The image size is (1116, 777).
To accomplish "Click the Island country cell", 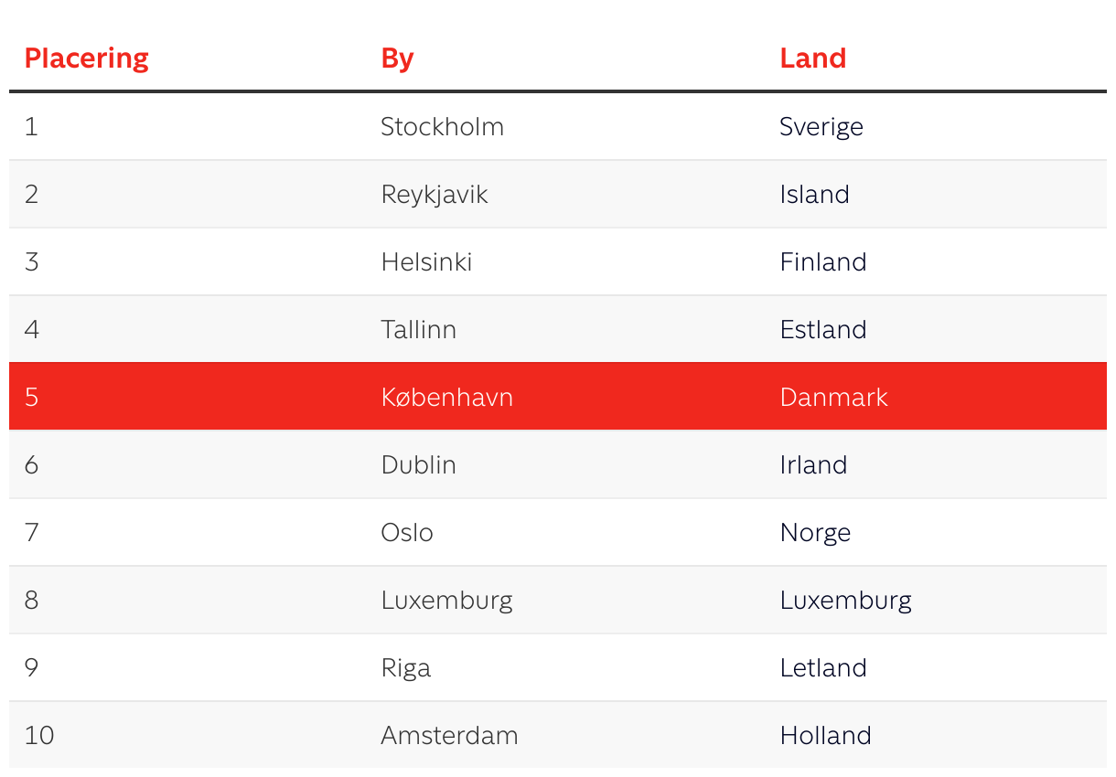I will pyautogui.click(x=814, y=194).
